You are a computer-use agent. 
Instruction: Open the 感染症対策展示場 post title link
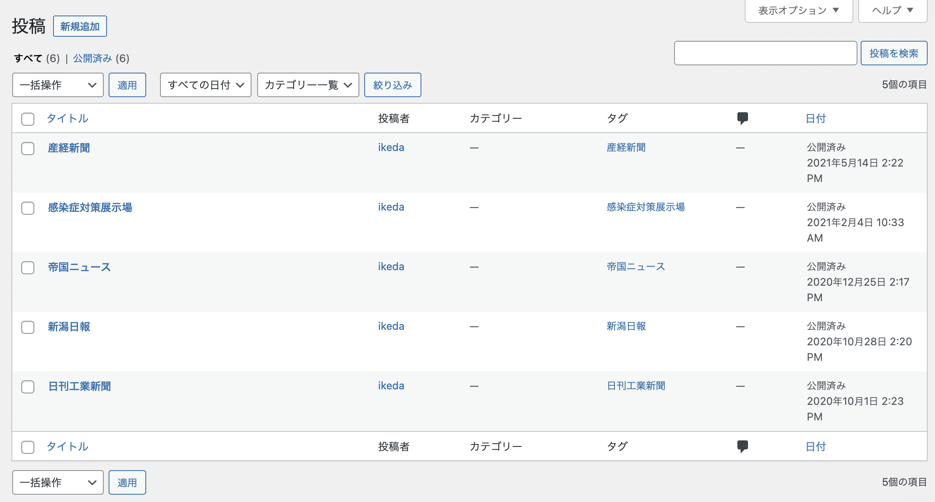pos(90,207)
